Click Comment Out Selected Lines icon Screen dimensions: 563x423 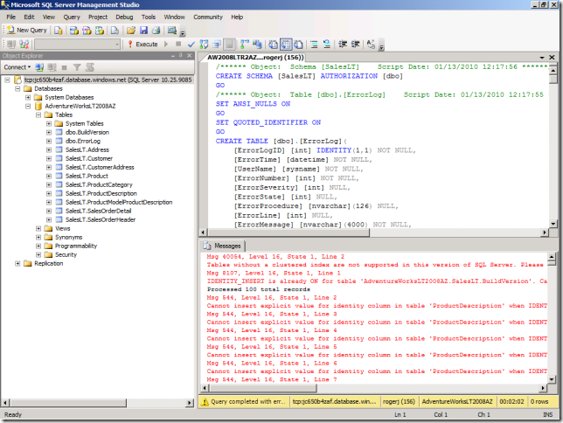(x=314, y=45)
